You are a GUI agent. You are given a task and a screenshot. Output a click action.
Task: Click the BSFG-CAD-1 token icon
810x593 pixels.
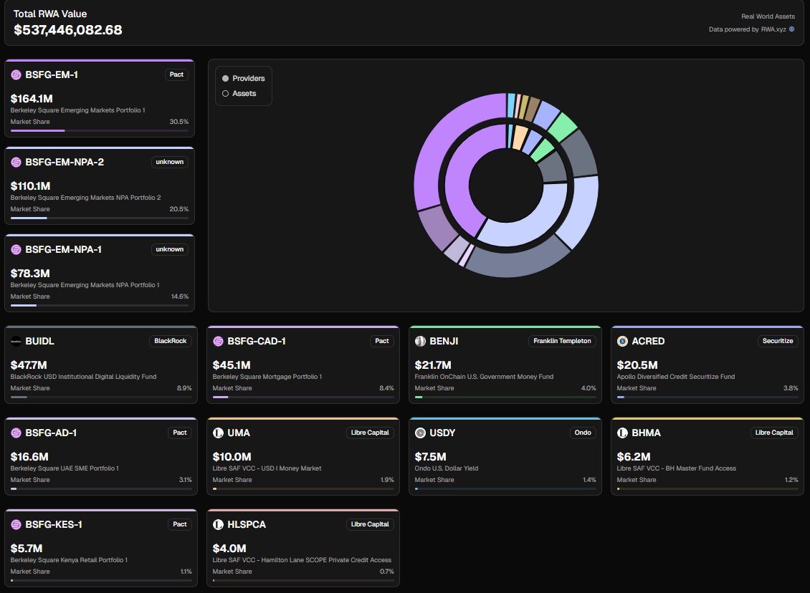tap(218, 341)
